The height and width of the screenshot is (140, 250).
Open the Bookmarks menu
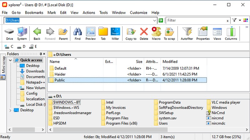pos(34,12)
